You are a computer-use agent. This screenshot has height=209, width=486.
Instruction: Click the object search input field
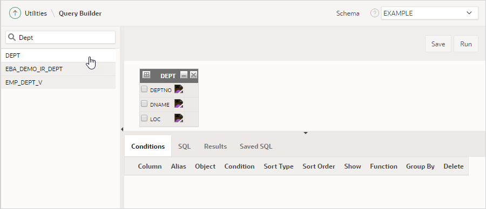(60, 37)
